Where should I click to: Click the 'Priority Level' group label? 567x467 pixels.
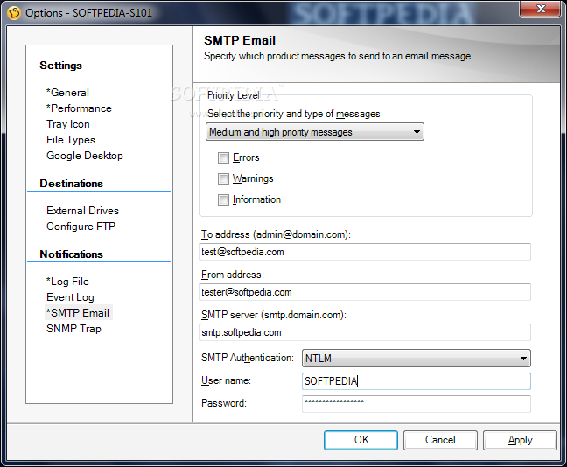tap(234, 95)
